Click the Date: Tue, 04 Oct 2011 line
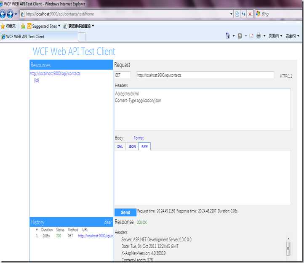The width and height of the screenshot is (304, 263). 150,246
